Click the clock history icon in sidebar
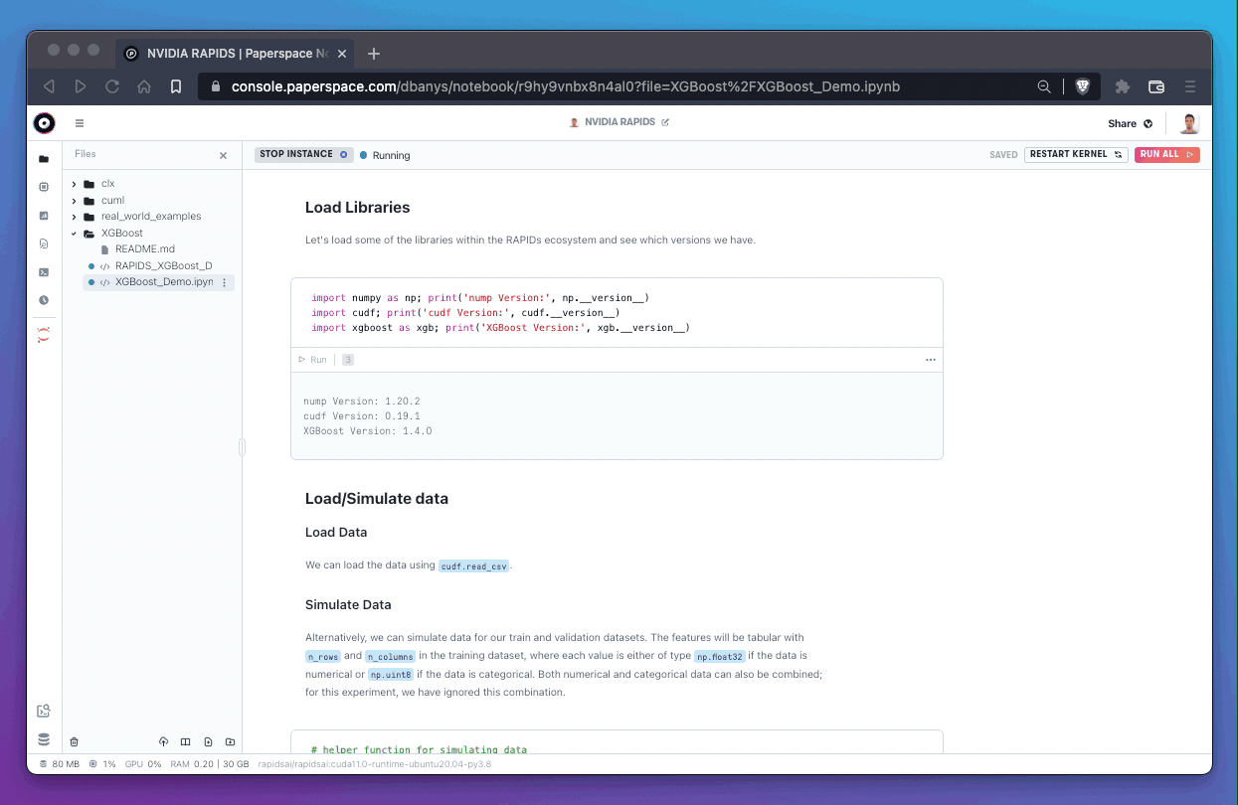Image resolution: width=1238 pixels, height=805 pixels. pos(44,300)
